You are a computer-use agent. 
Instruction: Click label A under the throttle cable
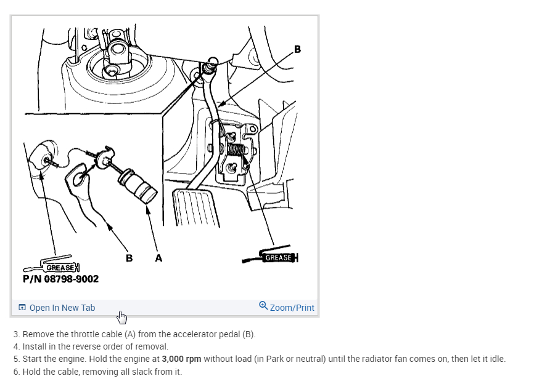tap(158, 258)
